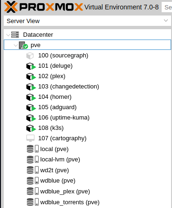Click the container icon for adguard
This screenshot has height=208, width=172.
[x=31, y=107]
